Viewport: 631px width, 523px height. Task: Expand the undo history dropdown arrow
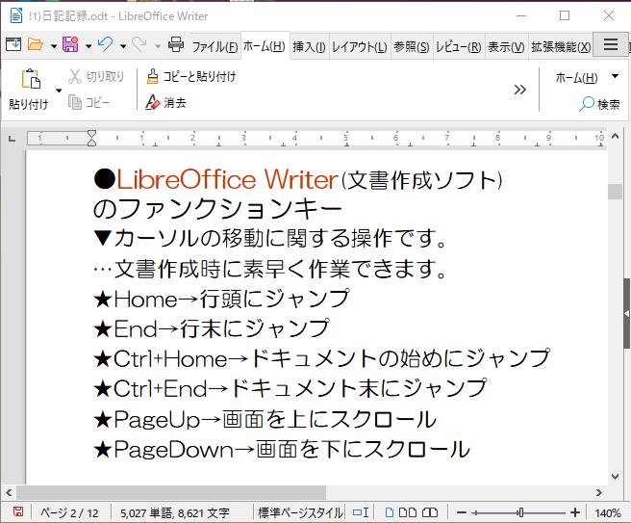123,46
